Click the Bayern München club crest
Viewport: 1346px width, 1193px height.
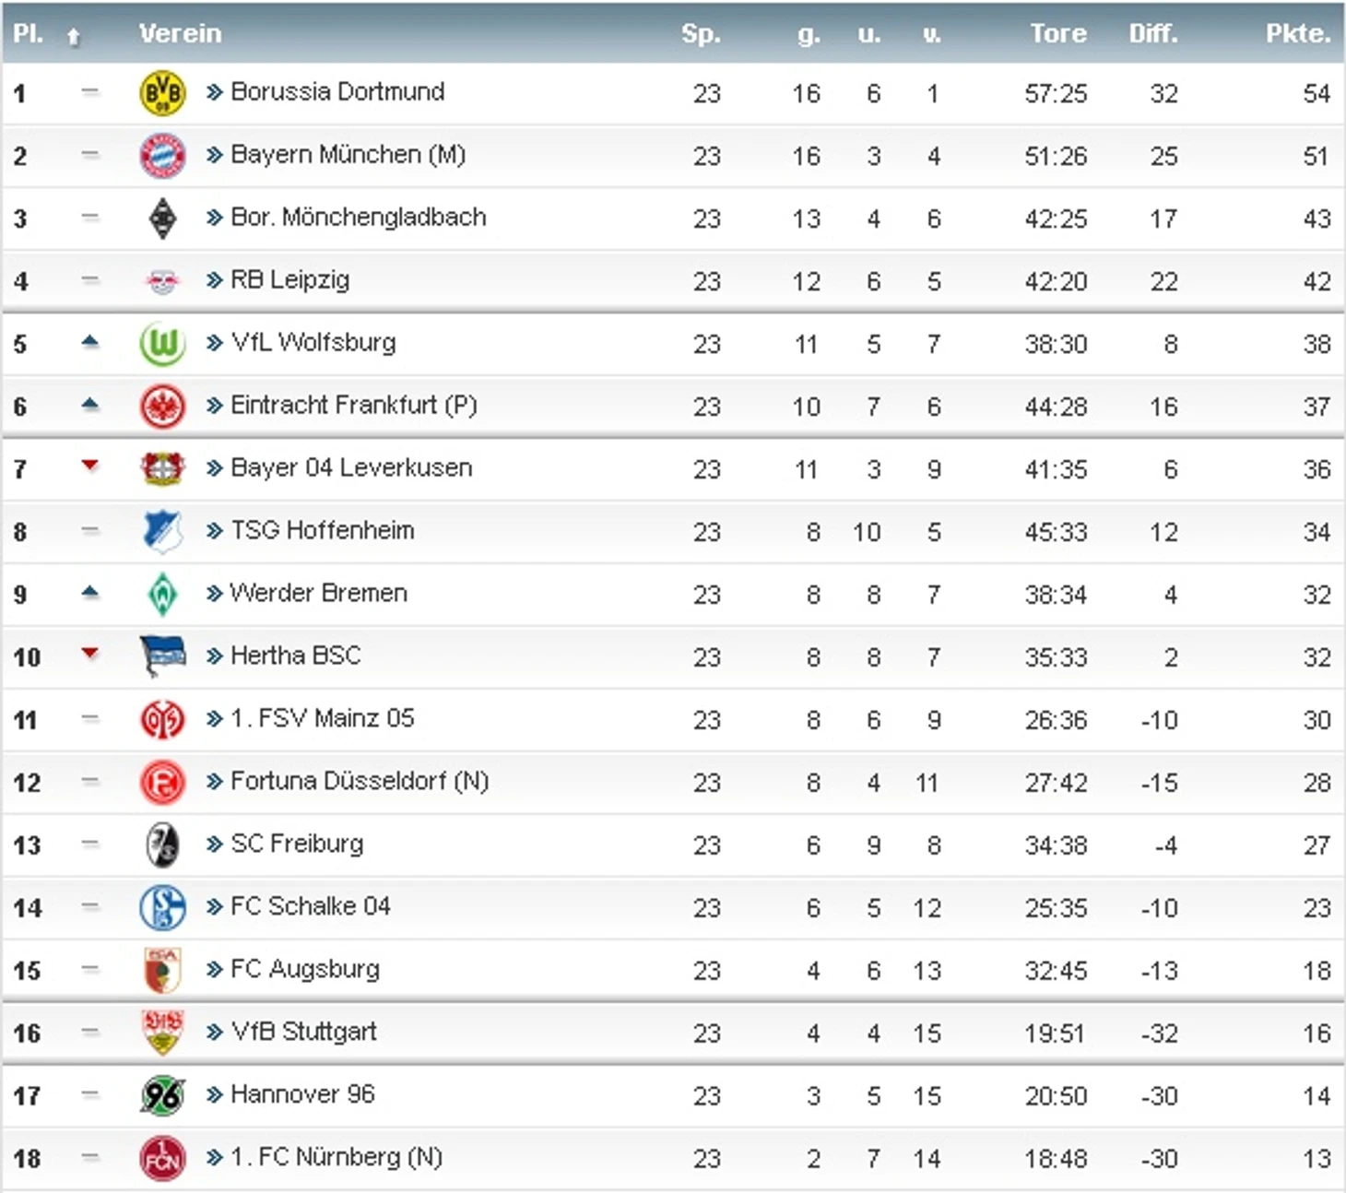point(162,156)
